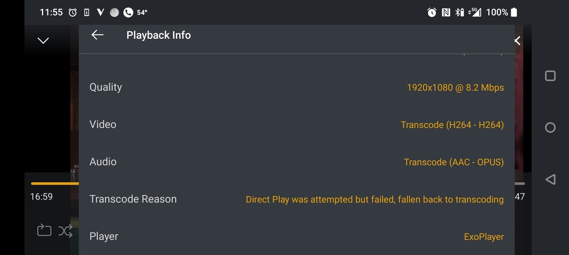569x255 pixels.
Task: Tap the Audio row label
Action: (103, 162)
